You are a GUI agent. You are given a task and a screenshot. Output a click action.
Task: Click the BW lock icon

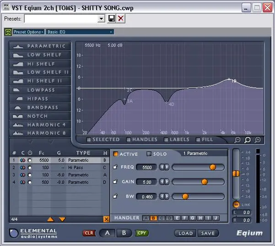tap(115, 196)
